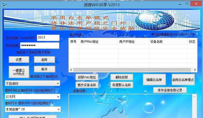Click 编辑白名单 button
Image resolution: width=203 pixels, height=118 pixels.
154,80
